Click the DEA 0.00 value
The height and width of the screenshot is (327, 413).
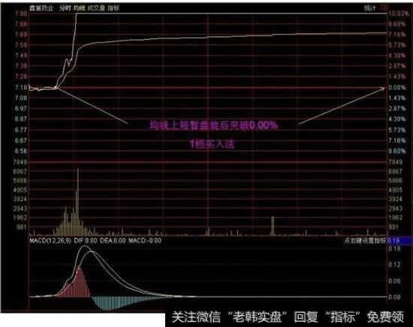click(x=113, y=241)
